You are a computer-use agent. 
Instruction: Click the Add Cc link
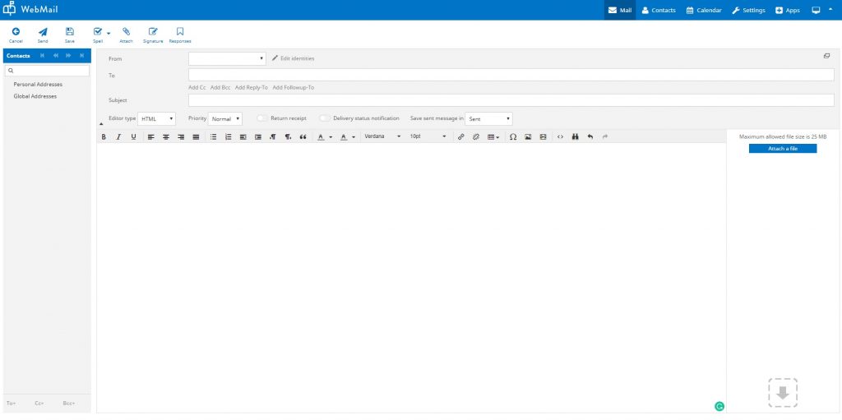(x=197, y=88)
